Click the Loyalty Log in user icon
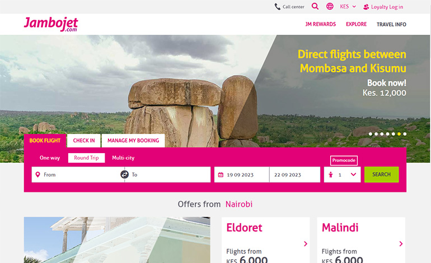The height and width of the screenshot is (263, 431). click(366, 7)
